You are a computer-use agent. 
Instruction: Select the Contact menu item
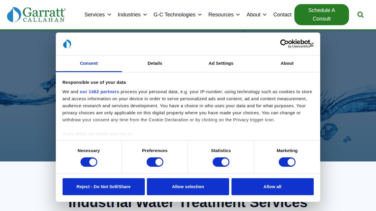point(282,15)
